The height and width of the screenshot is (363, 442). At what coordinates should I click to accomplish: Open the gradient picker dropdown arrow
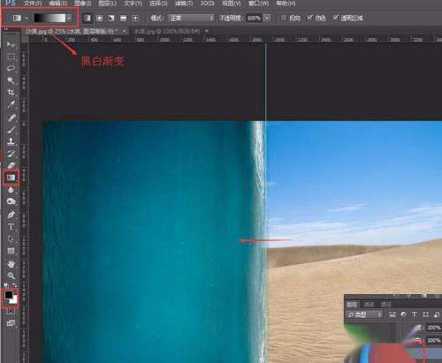tap(69, 19)
